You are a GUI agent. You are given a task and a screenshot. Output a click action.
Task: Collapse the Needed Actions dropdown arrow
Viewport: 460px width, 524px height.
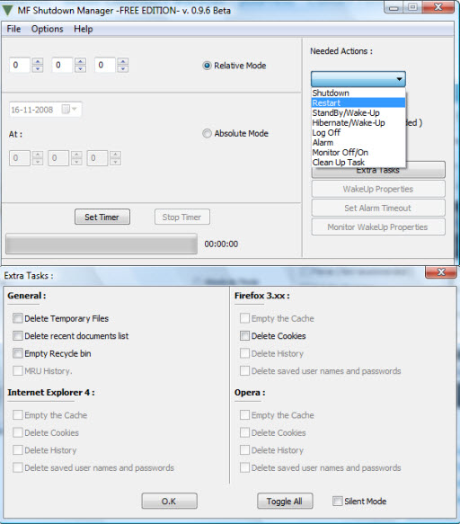tap(399, 79)
